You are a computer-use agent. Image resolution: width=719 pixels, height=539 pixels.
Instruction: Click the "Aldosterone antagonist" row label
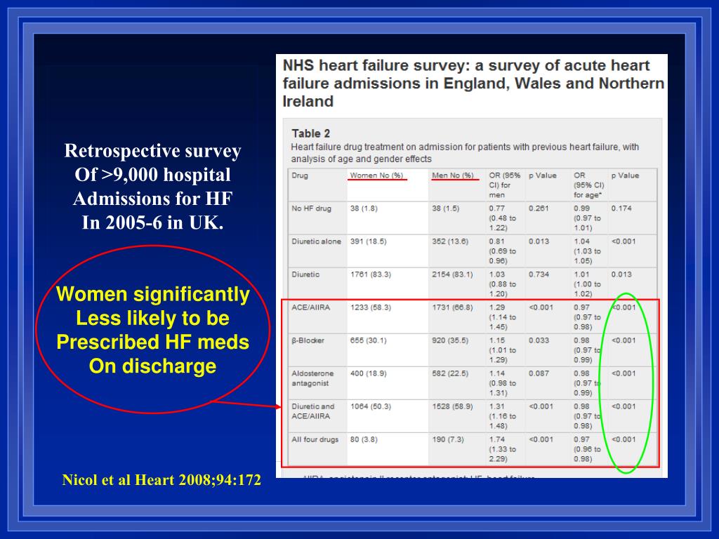tap(312, 378)
